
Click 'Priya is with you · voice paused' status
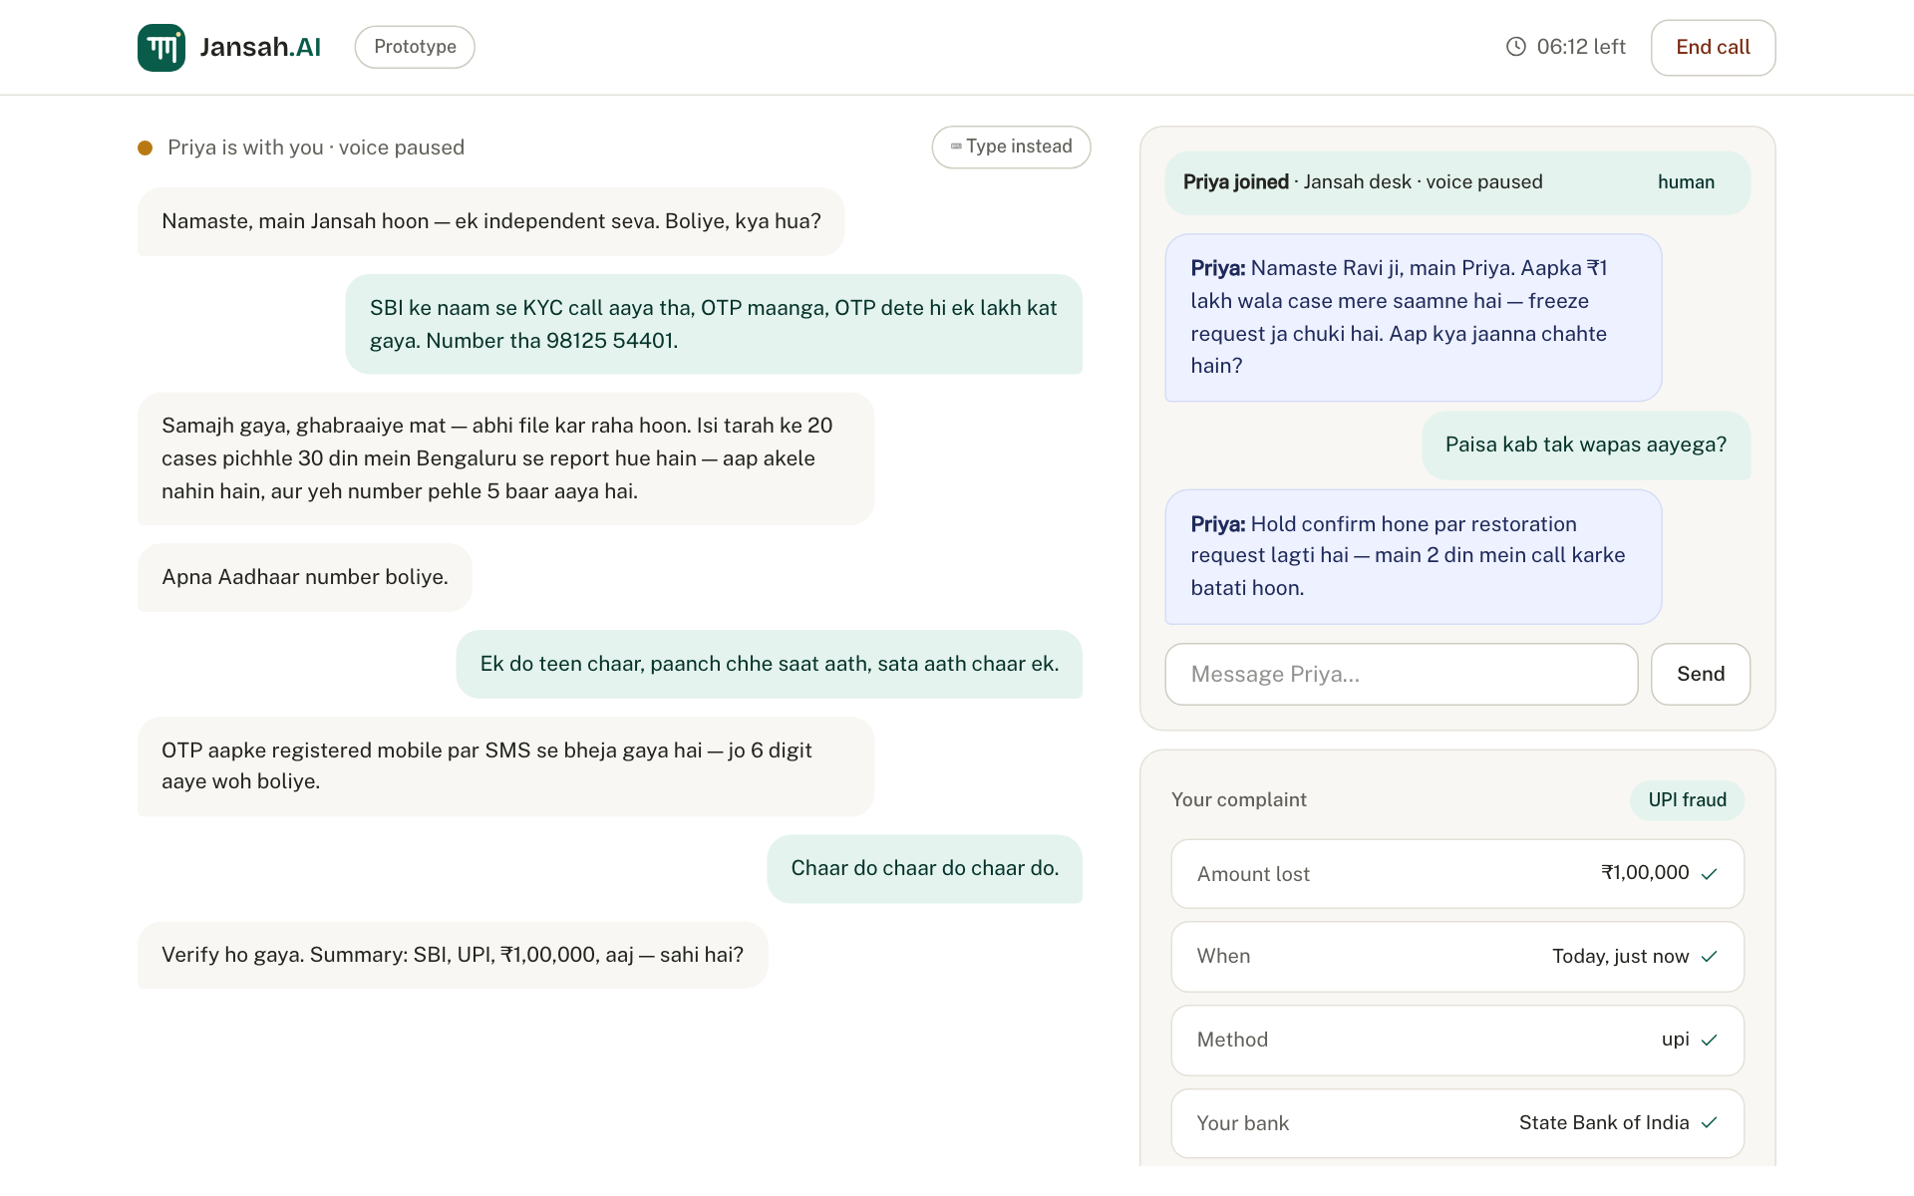(316, 148)
